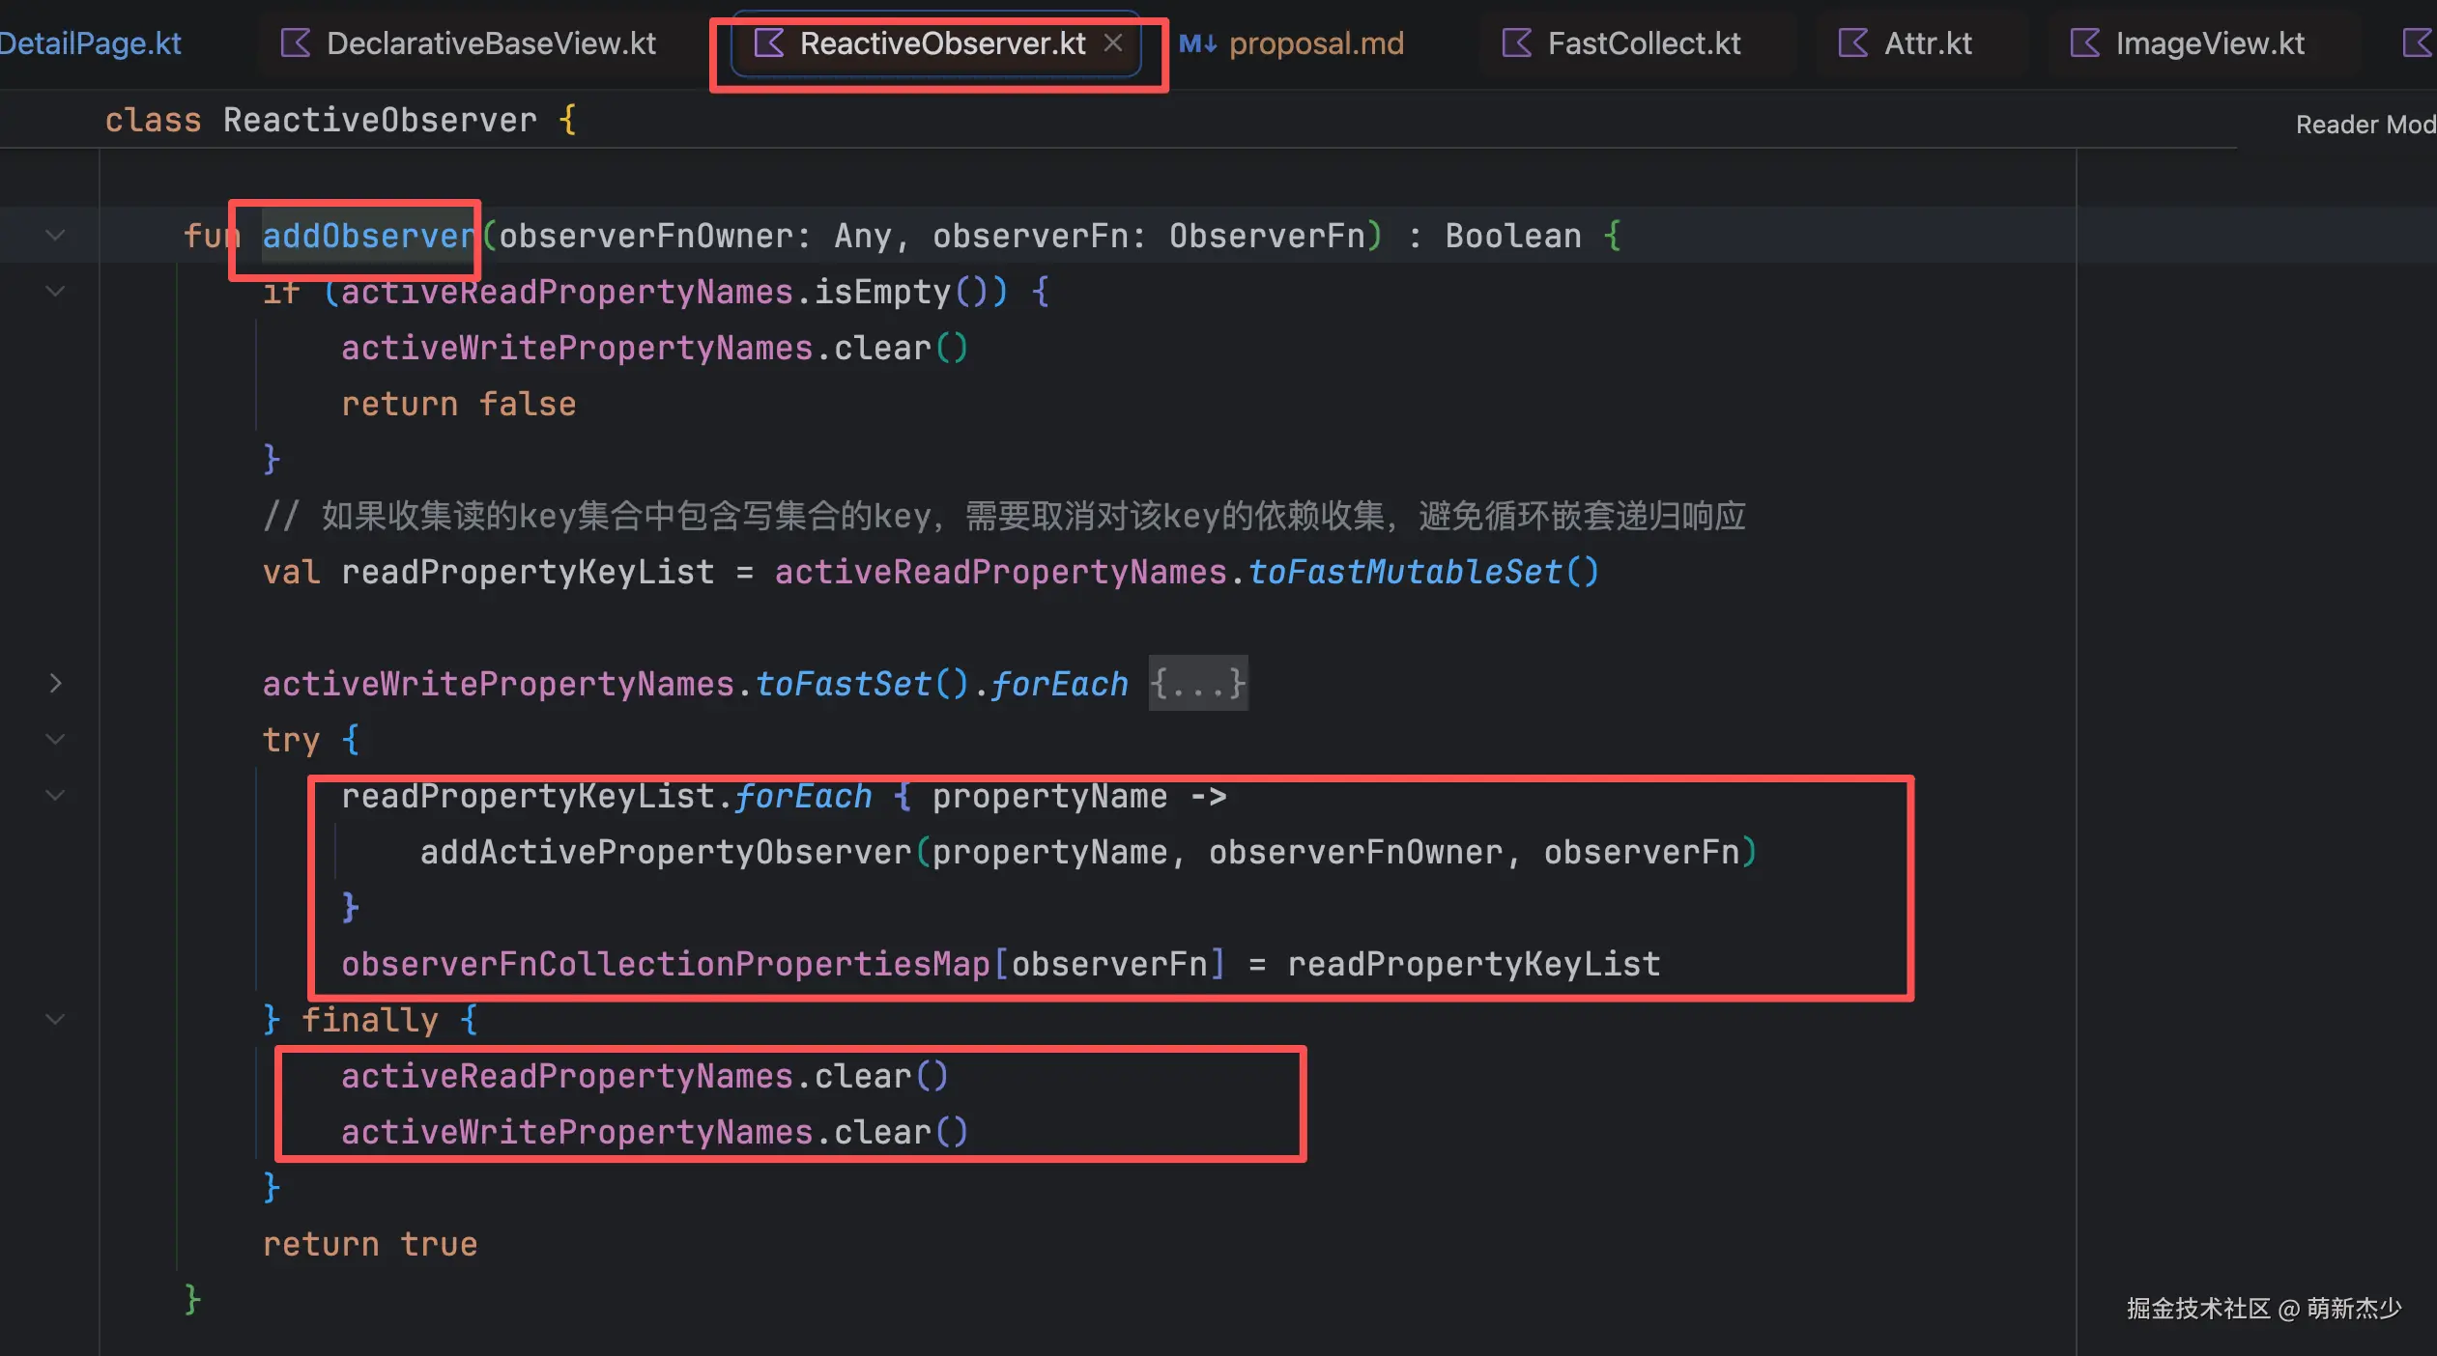
Task: Click the addActivePropertyObserver call
Action: (666, 852)
